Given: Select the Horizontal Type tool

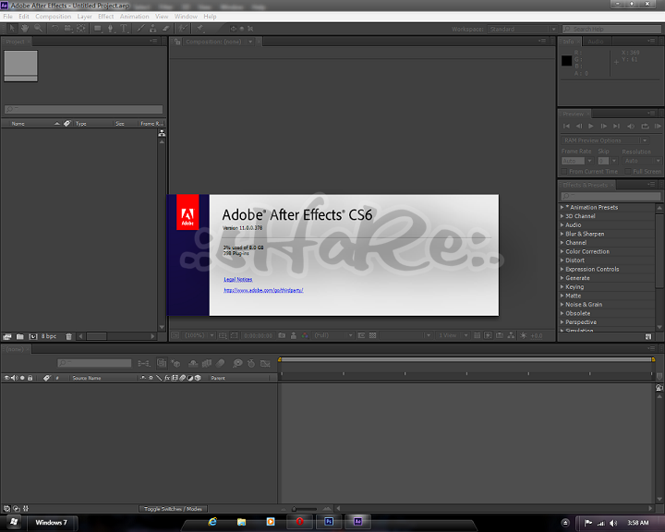Looking at the screenshot, I should point(124,29).
